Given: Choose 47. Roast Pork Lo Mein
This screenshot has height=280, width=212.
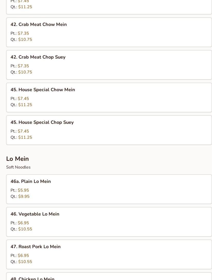Looking at the screenshot, I should (x=109, y=255).
